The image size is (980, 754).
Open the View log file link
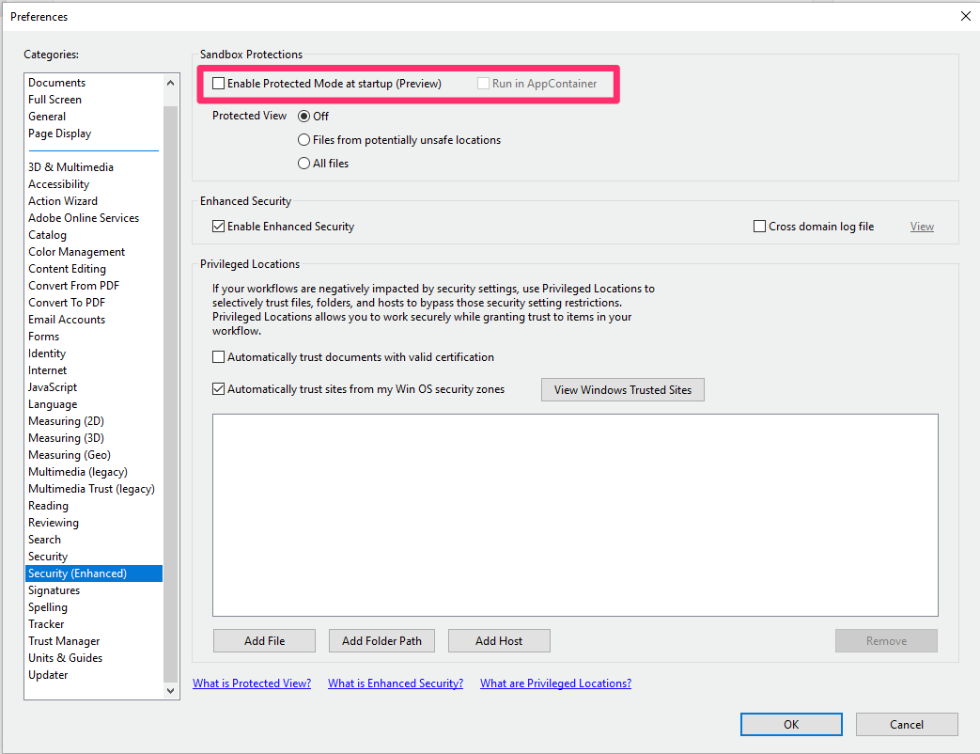point(922,227)
